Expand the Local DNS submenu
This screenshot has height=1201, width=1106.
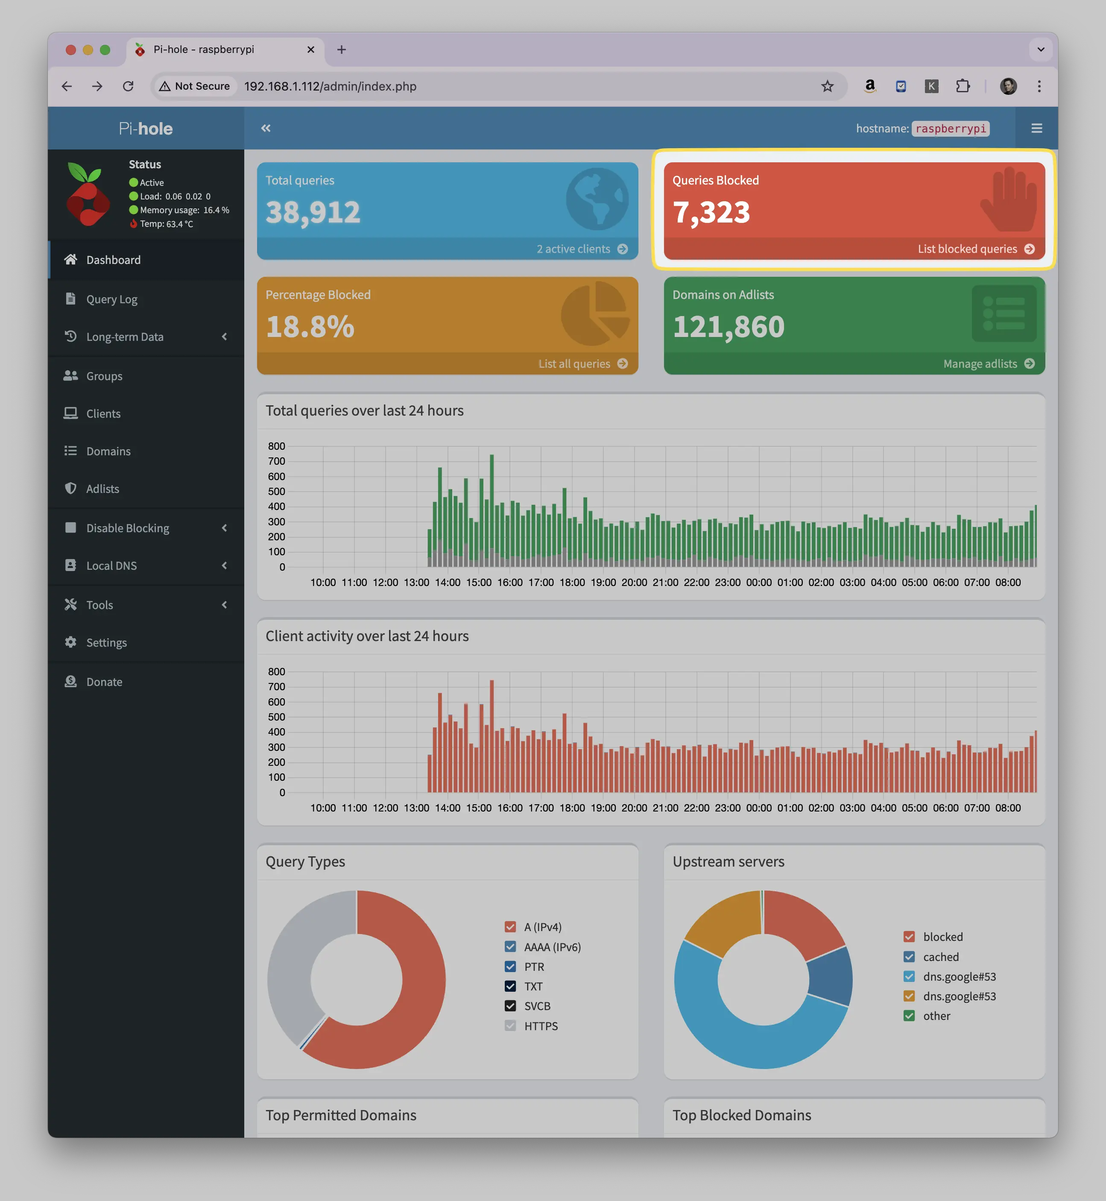(146, 565)
